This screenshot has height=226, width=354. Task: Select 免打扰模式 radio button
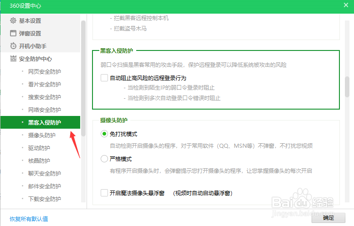pyautogui.click(x=104, y=134)
